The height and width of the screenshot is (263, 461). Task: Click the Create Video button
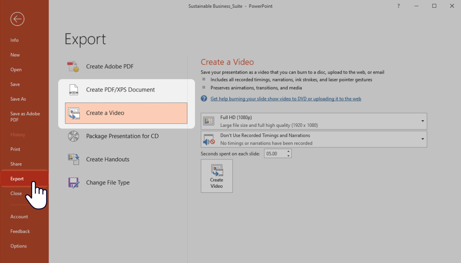(217, 176)
